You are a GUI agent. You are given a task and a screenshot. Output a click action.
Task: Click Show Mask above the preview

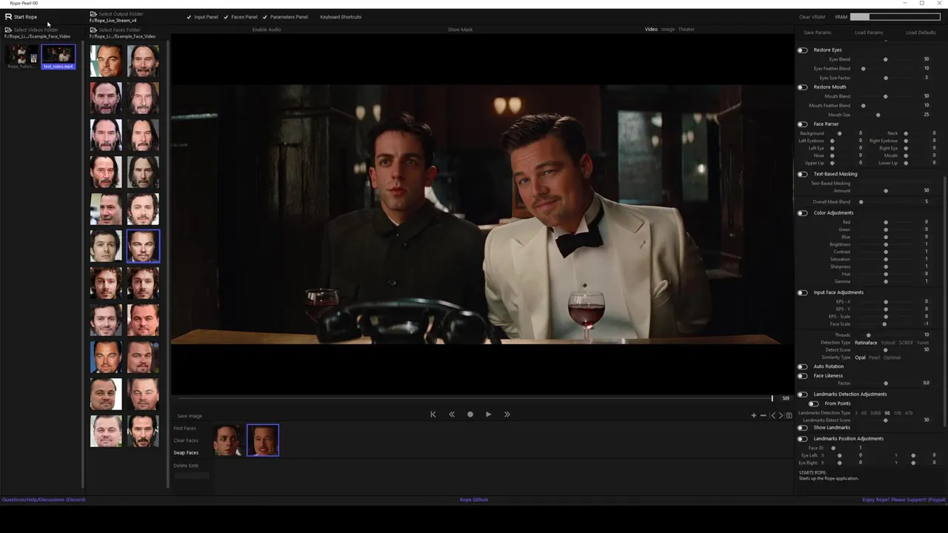pyautogui.click(x=460, y=30)
